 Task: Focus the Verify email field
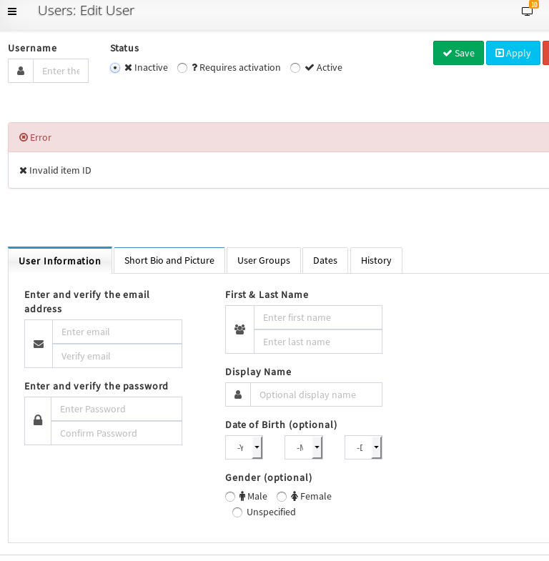[117, 356]
